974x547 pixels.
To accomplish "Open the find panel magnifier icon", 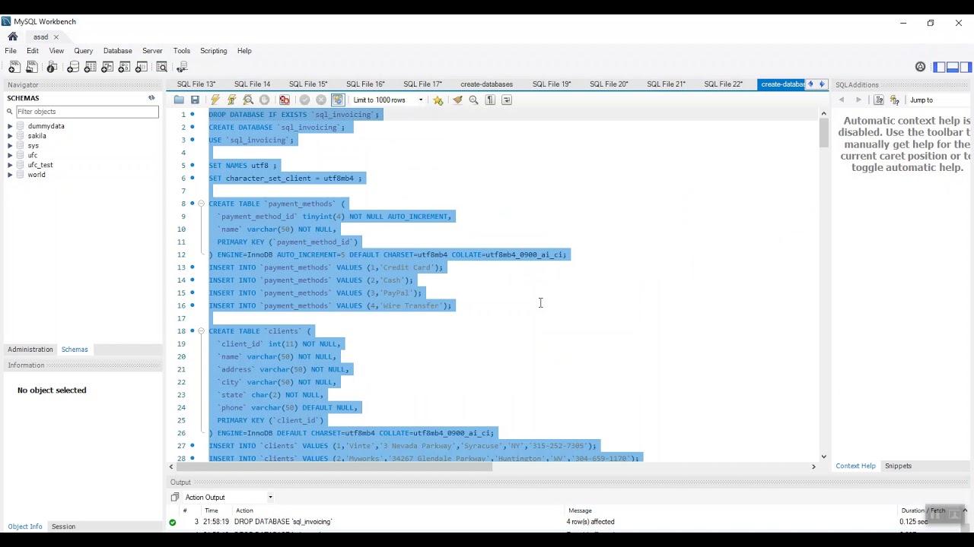I will point(473,100).
